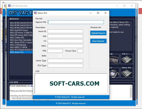Viewport: 142px width, 109px height.
Task: Select VAG: EZS Immo 1L59W module
Action: (x=21, y=33)
